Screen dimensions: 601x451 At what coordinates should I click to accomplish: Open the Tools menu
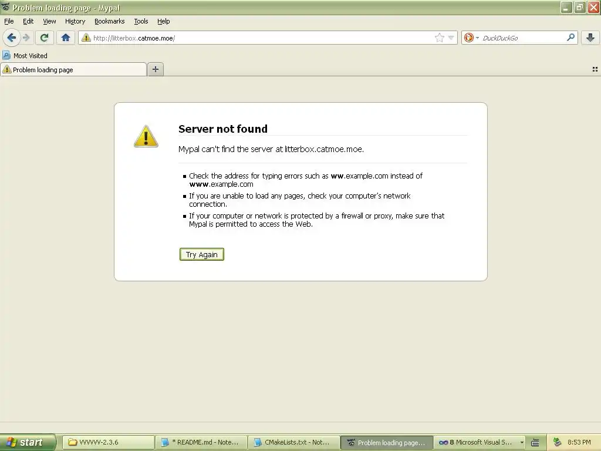pyautogui.click(x=141, y=21)
